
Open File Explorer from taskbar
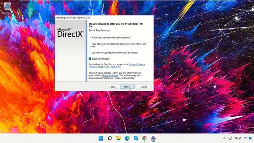pos(118,138)
